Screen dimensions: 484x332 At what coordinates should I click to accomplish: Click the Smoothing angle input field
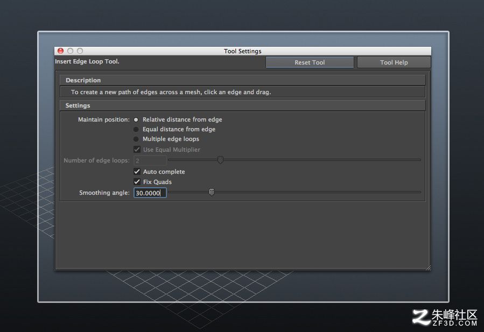pyautogui.click(x=150, y=193)
